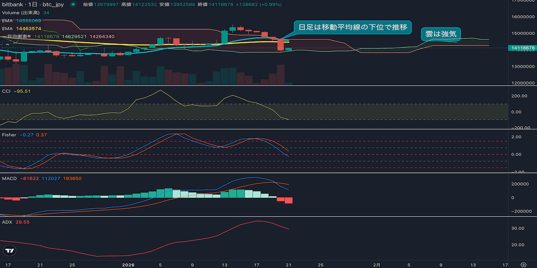This screenshot has height=268, width=537.
Task: Click the current price tag 14118678
Action: [x=522, y=48]
